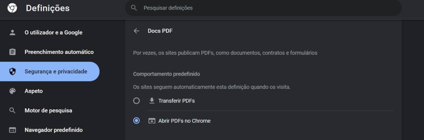Open O utilizador e a Google section
Viewport: 424px width, 140px height.
(x=50, y=32)
